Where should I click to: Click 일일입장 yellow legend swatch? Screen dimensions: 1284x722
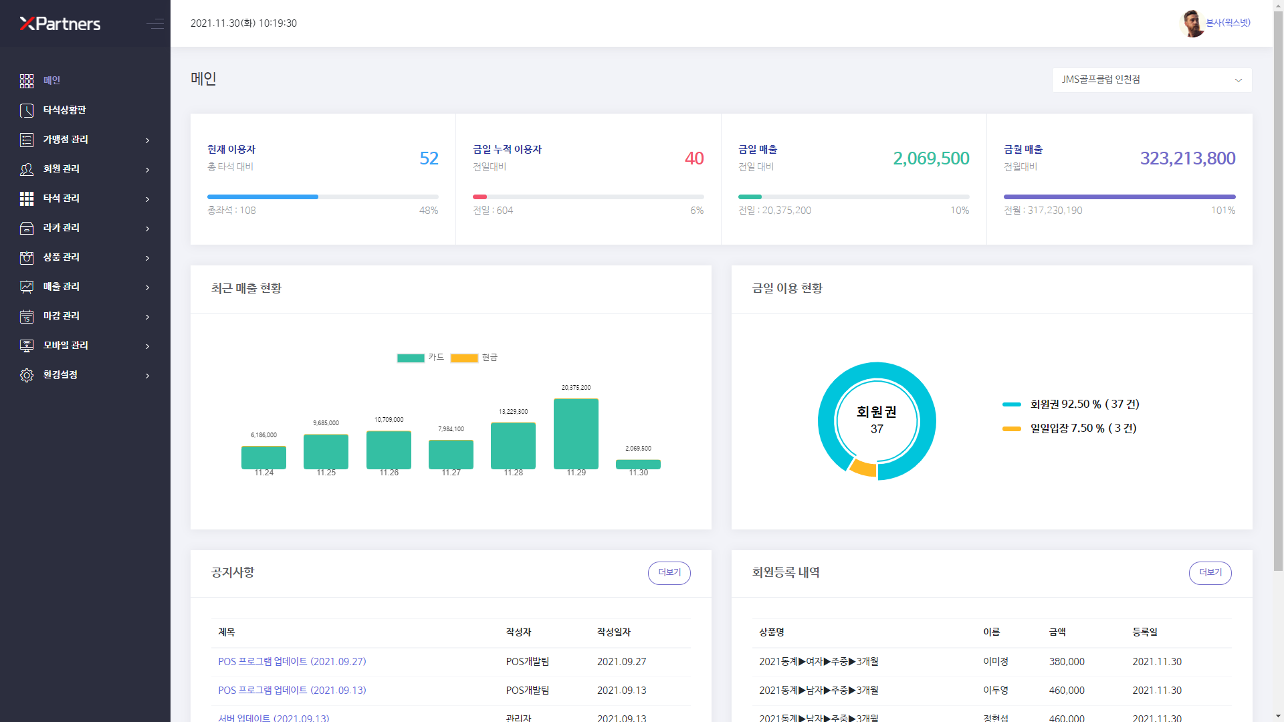(x=1012, y=429)
